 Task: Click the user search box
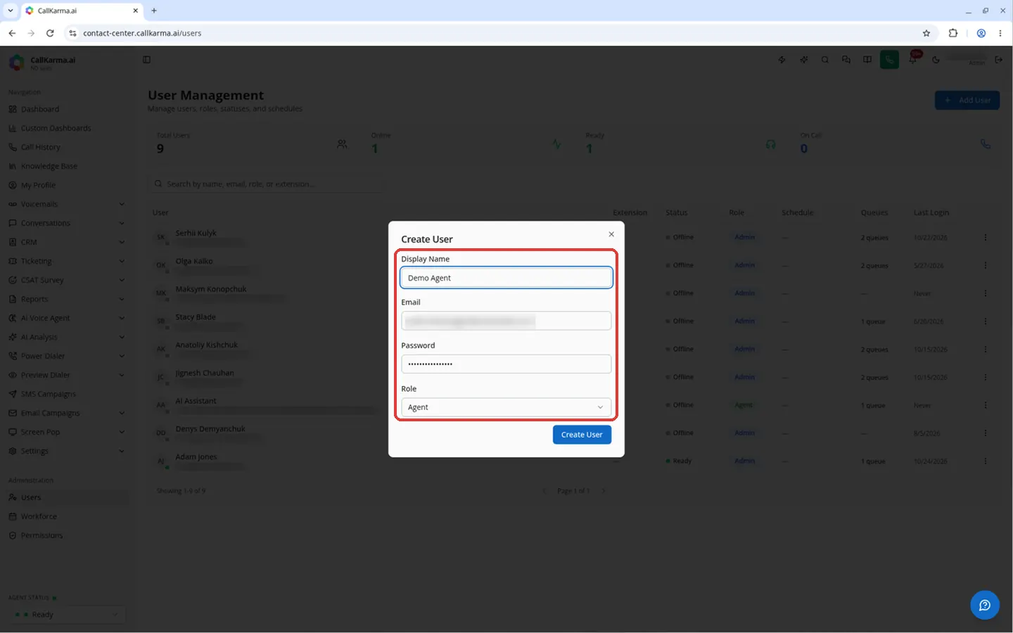(x=267, y=184)
